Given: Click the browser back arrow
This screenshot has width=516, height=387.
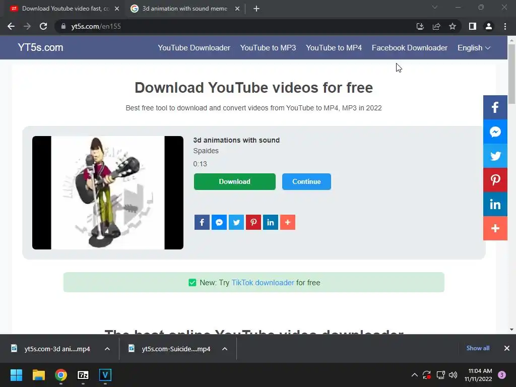Looking at the screenshot, I should [11, 26].
